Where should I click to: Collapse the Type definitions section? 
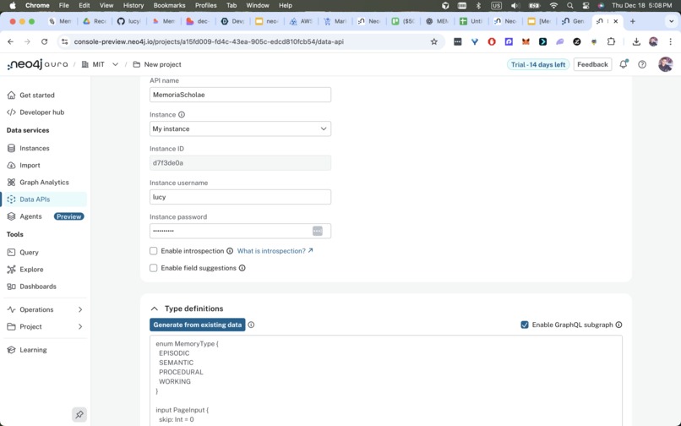click(154, 309)
